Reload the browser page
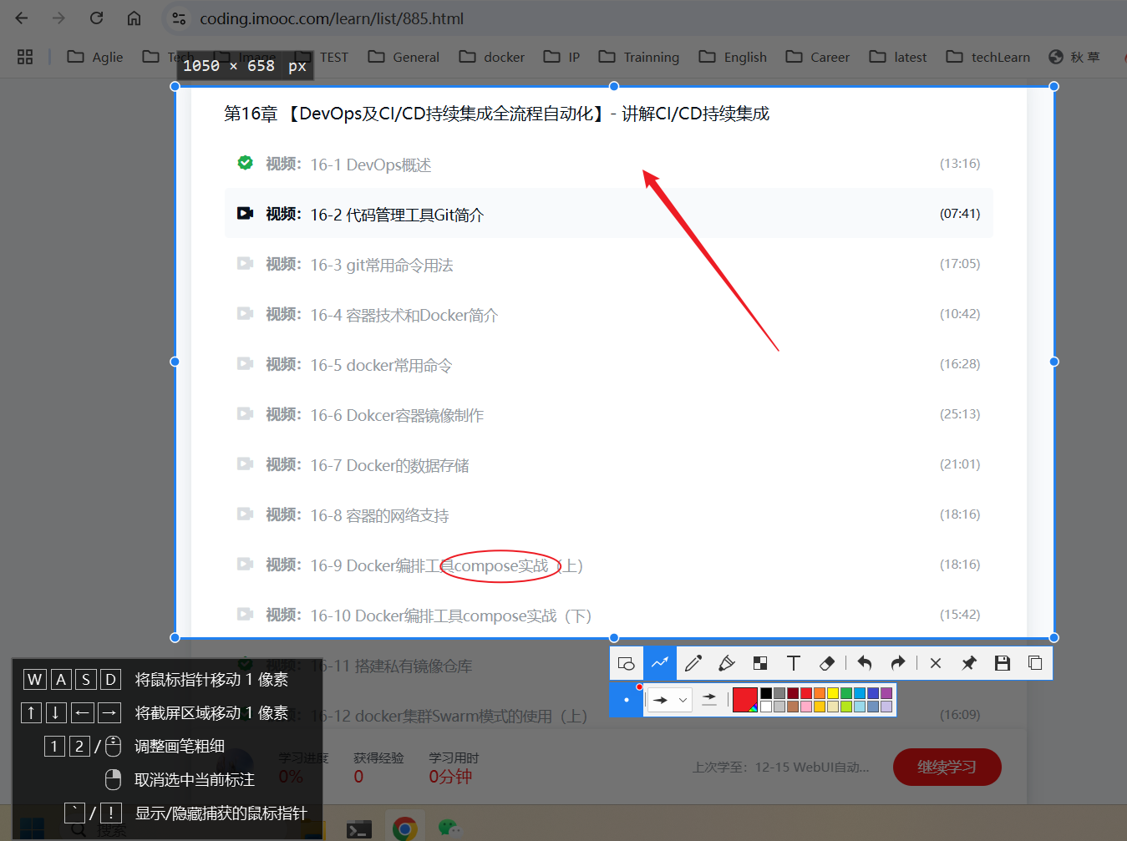This screenshot has width=1127, height=841. [x=96, y=18]
